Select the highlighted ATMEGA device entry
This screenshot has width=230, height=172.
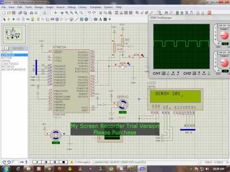pyautogui.click(x=14, y=55)
